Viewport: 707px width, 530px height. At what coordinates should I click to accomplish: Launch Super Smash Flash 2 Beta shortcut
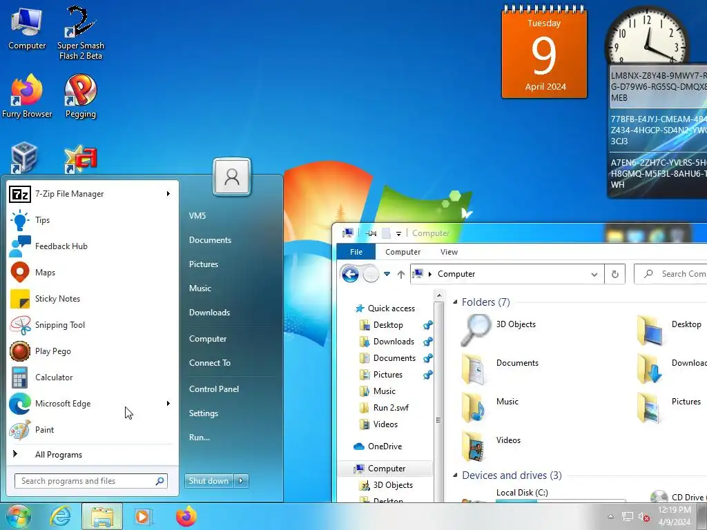click(81, 32)
